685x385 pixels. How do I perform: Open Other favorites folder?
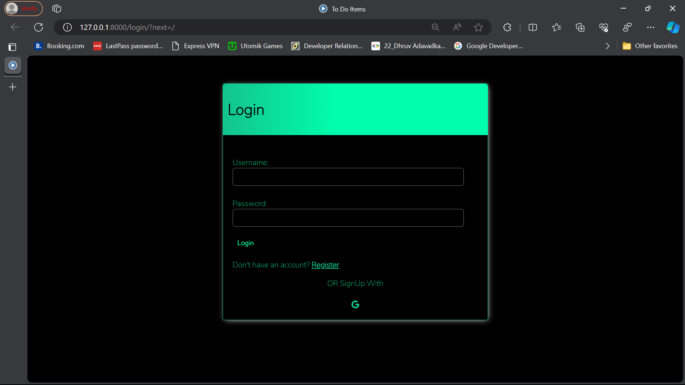(650, 46)
